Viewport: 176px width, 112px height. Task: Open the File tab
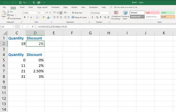[4, 7]
